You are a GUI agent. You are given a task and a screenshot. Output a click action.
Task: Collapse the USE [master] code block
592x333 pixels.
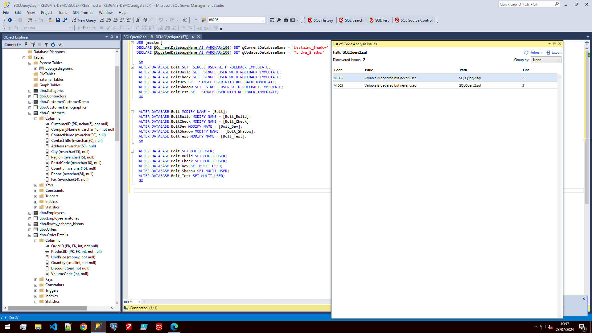coord(132,43)
